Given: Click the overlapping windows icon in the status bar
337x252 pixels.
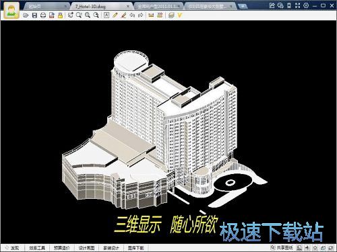Looking at the screenshot, I should pyautogui.click(x=323, y=248).
